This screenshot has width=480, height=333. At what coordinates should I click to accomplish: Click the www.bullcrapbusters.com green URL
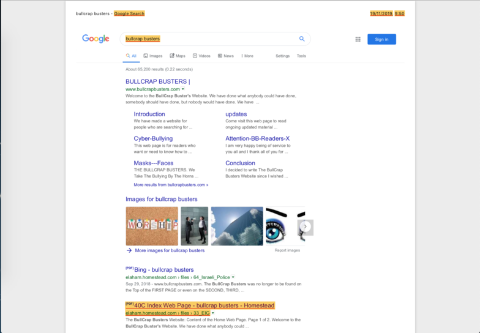pyautogui.click(x=152, y=89)
